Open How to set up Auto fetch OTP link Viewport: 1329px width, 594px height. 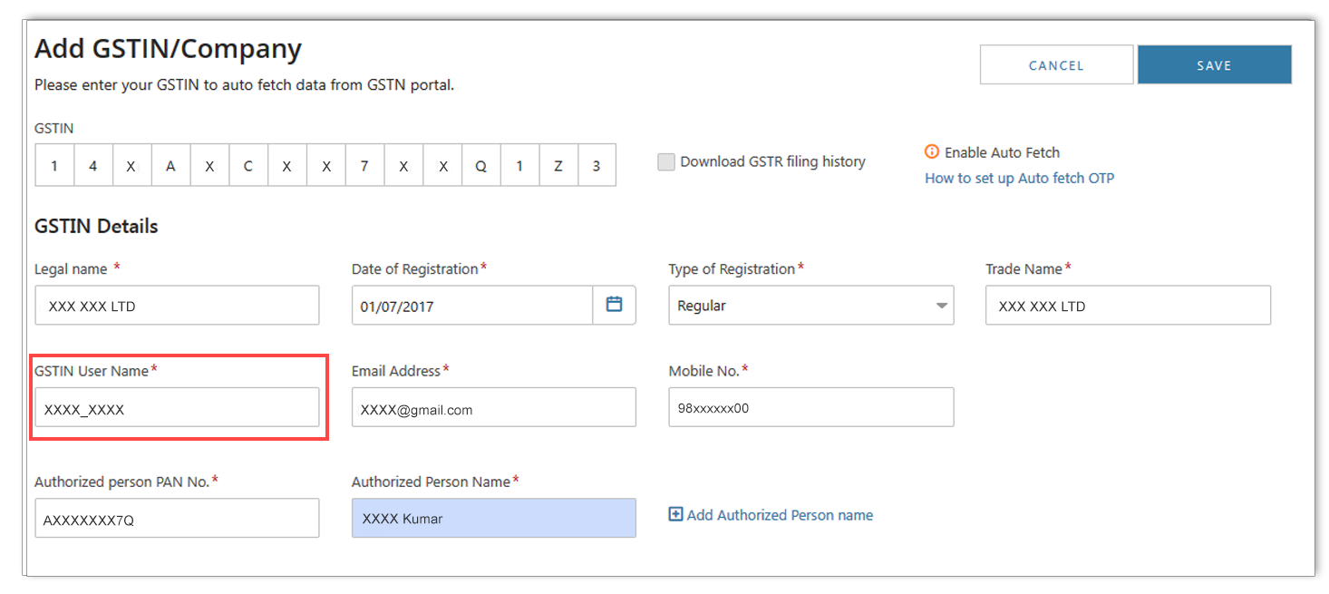(x=1019, y=179)
